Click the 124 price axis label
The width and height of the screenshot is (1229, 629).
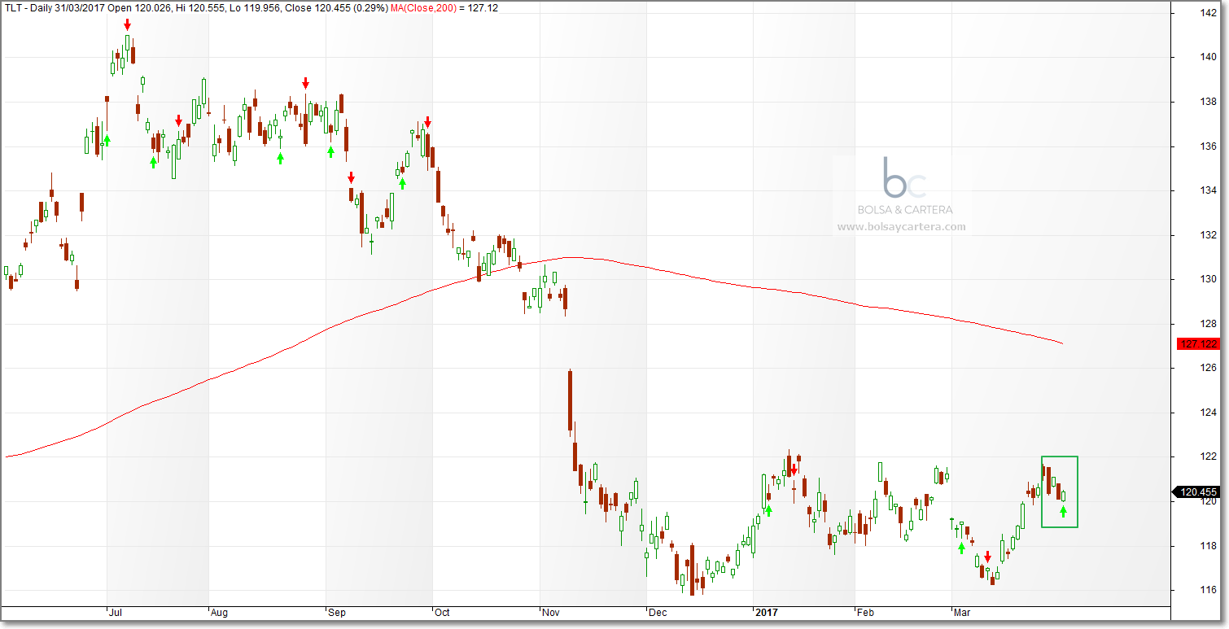tap(1208, 413)
